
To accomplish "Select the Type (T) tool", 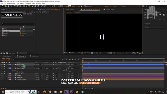I will [29, 6].
